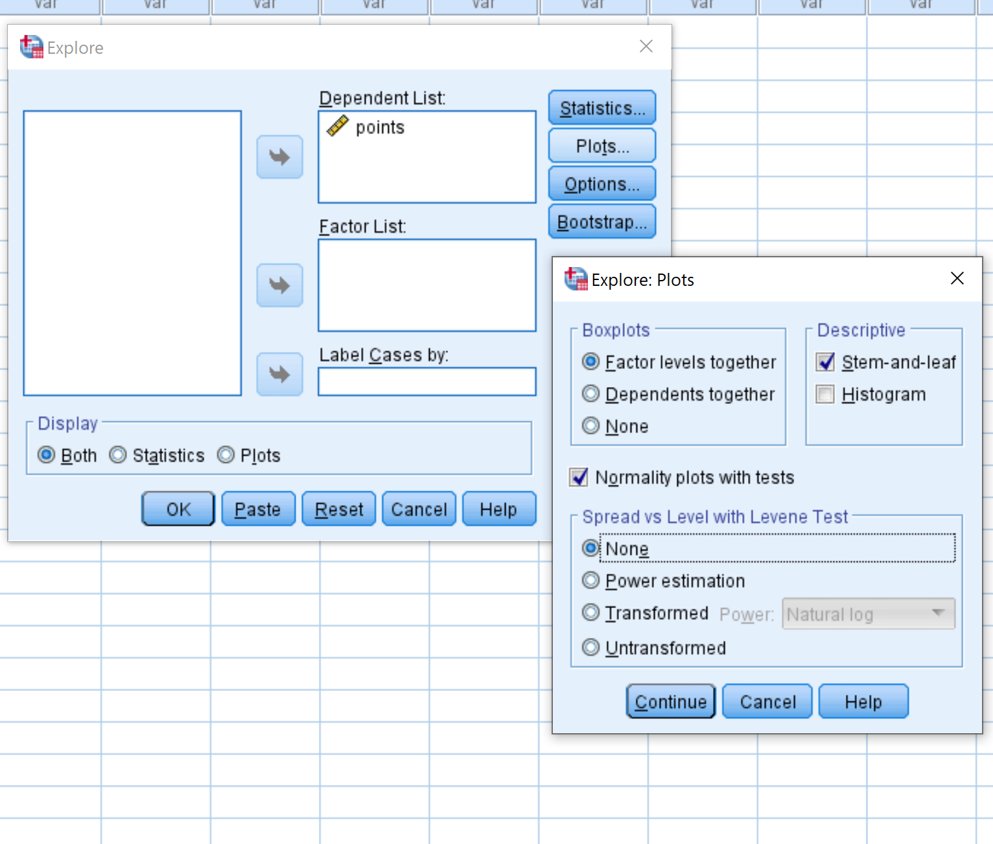
Task: Click Reset in the Explore dialog
Action: (x=339, y=509)
